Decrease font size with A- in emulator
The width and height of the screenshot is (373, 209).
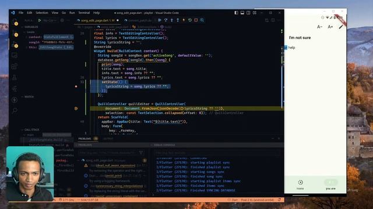[319, 27]
